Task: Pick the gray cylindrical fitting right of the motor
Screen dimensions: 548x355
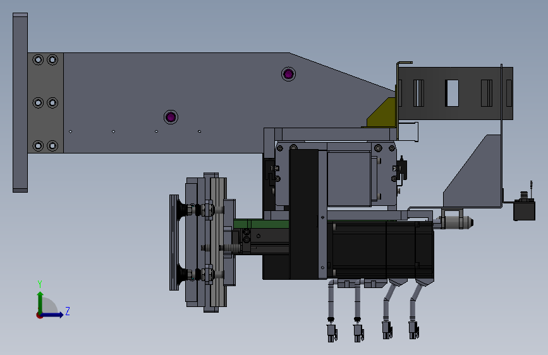Action: click(x=456, y=222)
